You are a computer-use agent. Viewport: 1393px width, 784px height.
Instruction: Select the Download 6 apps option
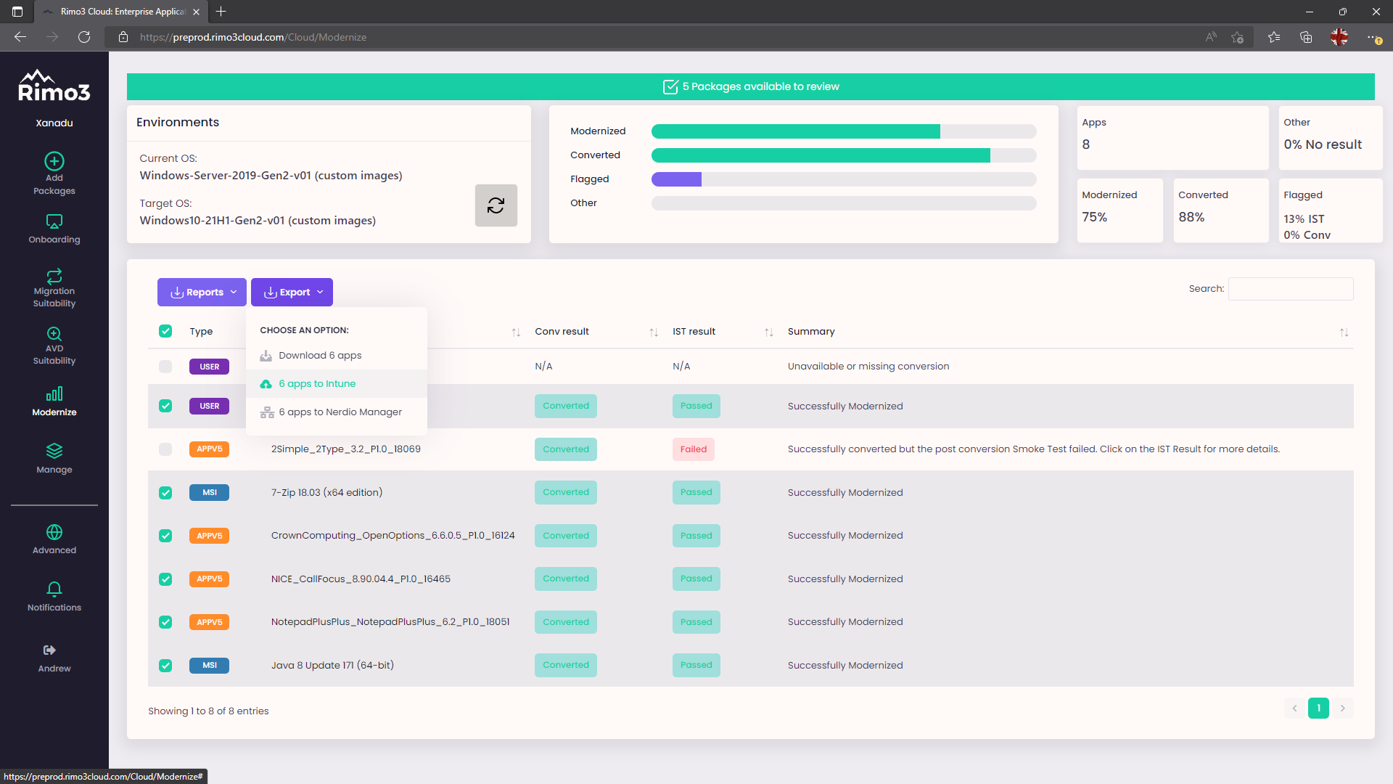pyautogui.click(x=319, y=356)
